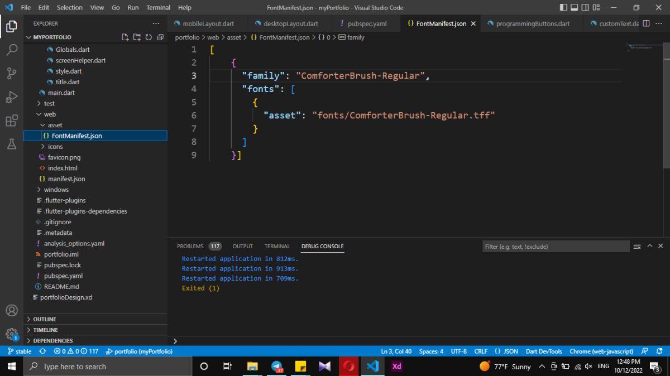Switch to the pubspec.yaml tab
This screenshot has height=376, width=670.
coord(367,24)
